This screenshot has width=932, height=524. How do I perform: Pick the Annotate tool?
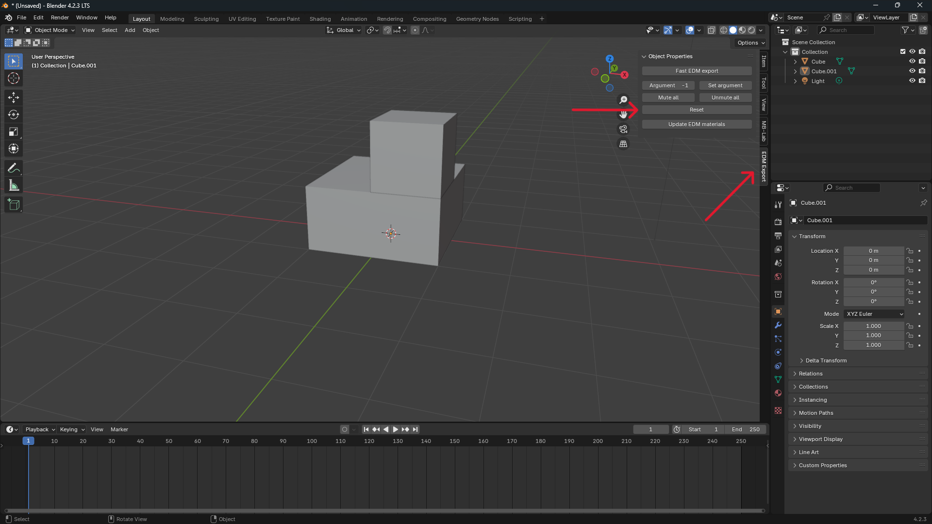click(14, 168)
